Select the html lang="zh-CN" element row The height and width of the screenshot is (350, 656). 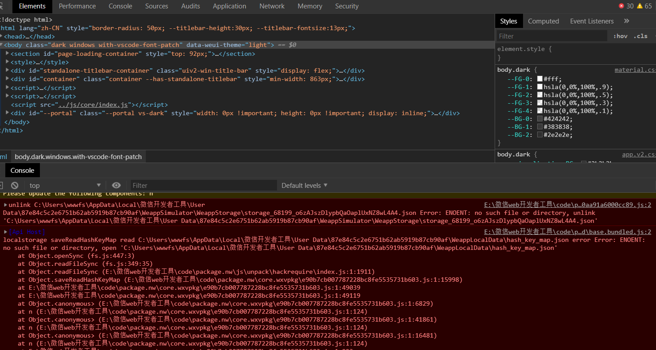(x=177, y=28)
